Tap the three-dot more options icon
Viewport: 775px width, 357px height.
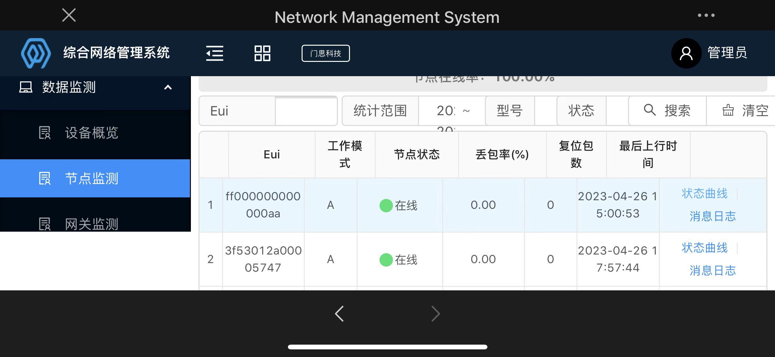(x=706, y=15)
